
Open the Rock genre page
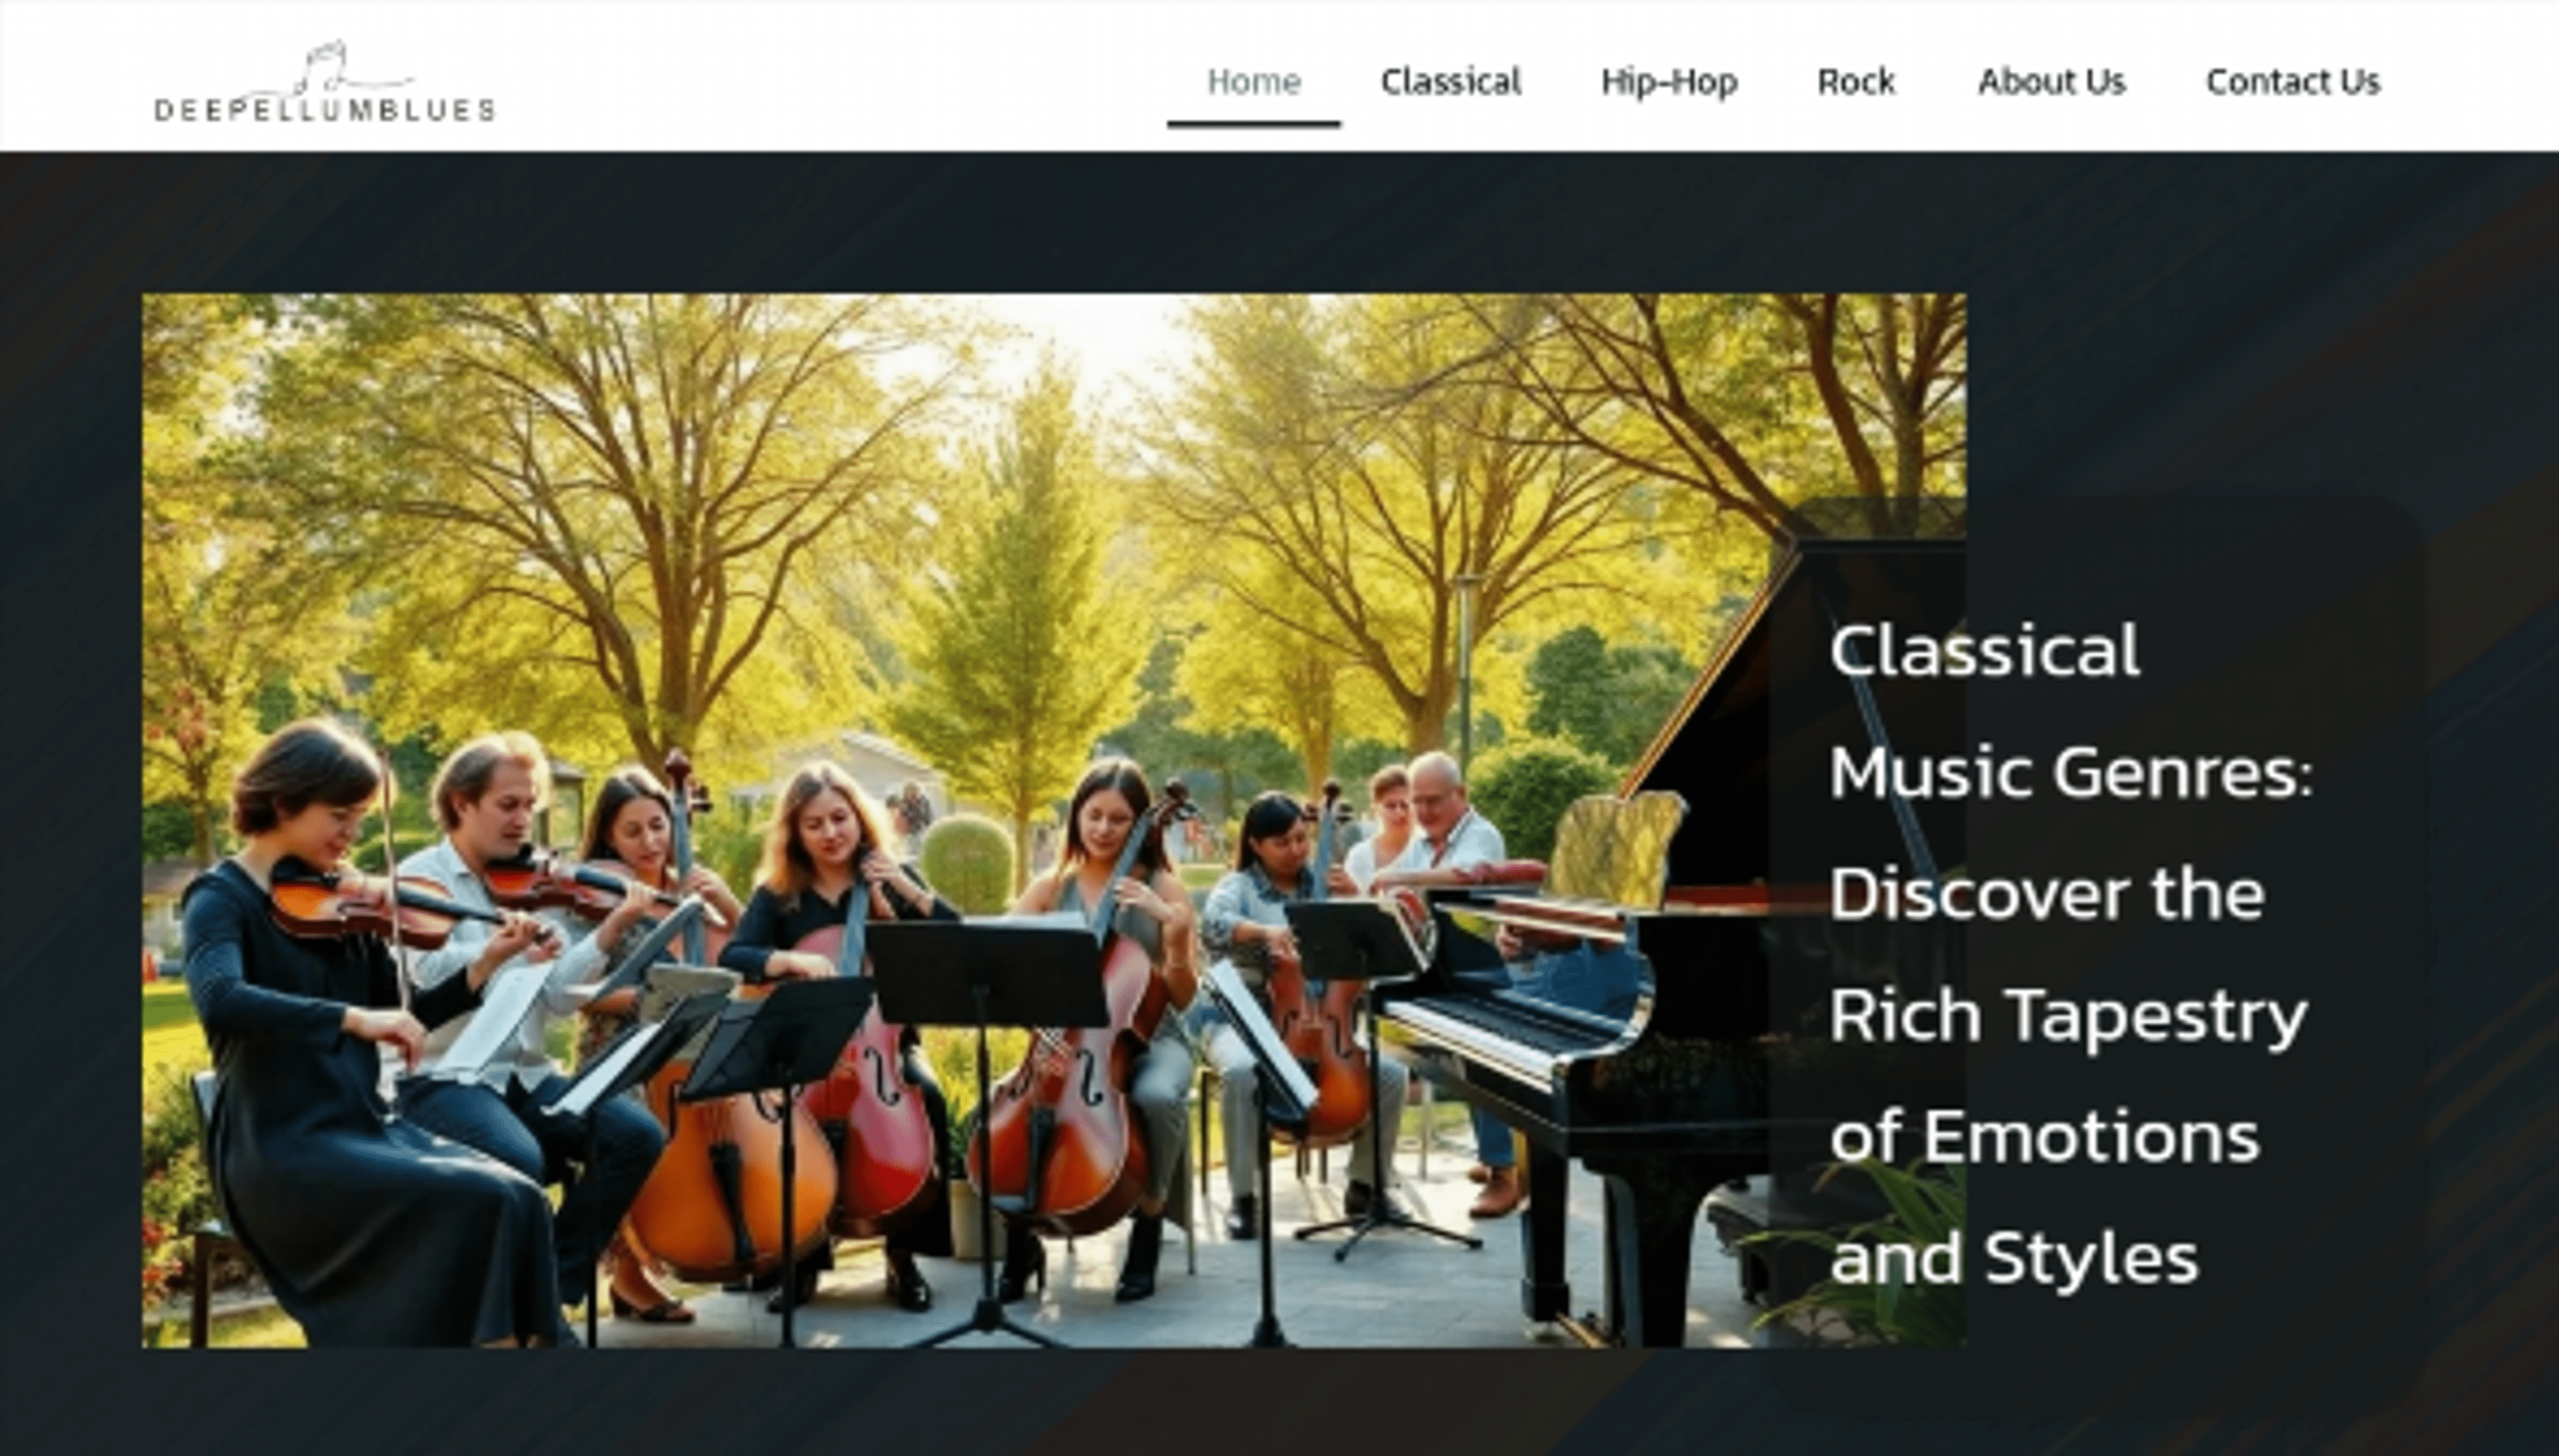pos(1856,81)
